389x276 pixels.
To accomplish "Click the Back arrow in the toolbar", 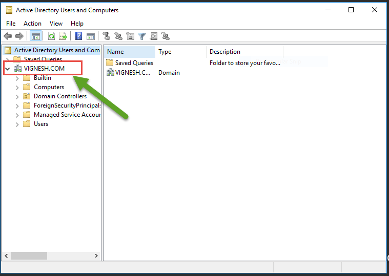I will (x=8, y=36).
